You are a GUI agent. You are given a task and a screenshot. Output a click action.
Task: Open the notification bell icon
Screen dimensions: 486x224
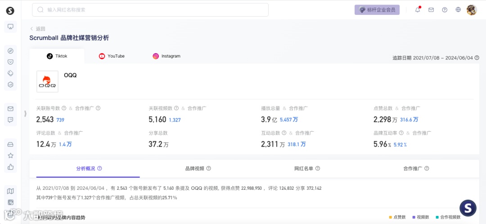[x=418, y=9]
